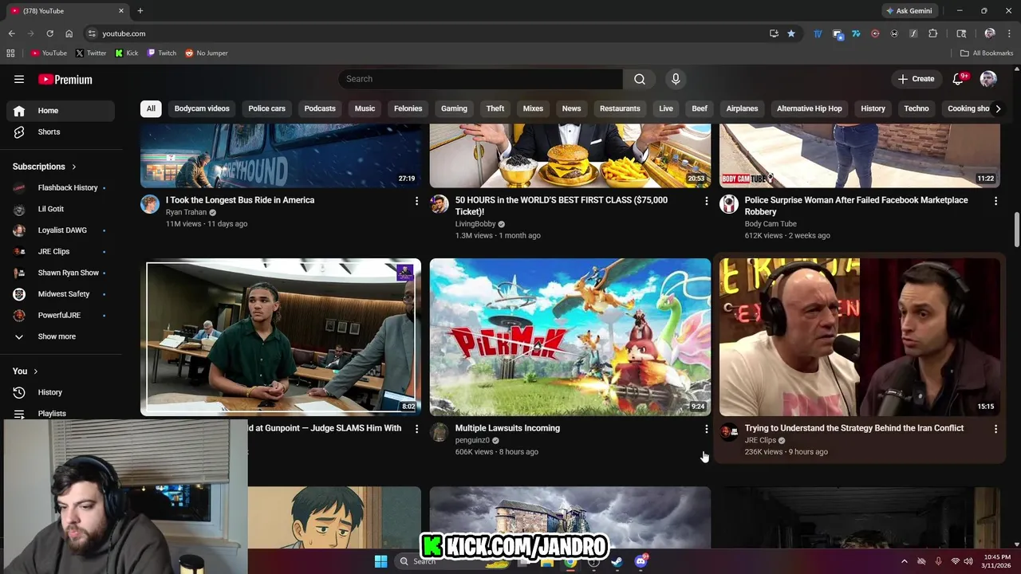Viewport: 1021px width, 574px height.
Task: Open options for Facebook Marketplace Robbery video
Action: (995, 201)
